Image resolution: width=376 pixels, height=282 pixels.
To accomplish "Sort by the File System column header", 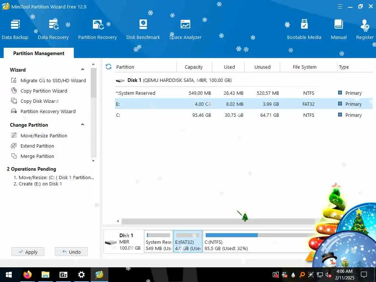I will pyautogui.click(x=308, y=67).
